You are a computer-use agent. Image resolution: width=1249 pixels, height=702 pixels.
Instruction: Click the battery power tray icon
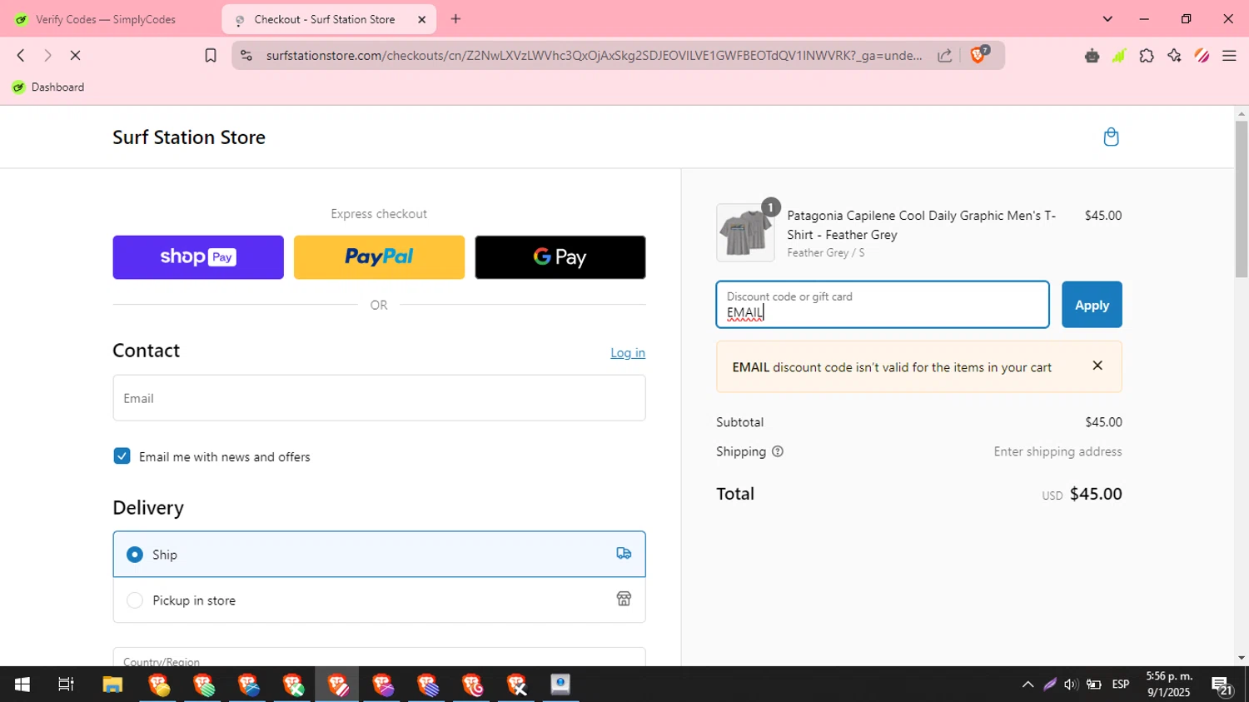1094,685
